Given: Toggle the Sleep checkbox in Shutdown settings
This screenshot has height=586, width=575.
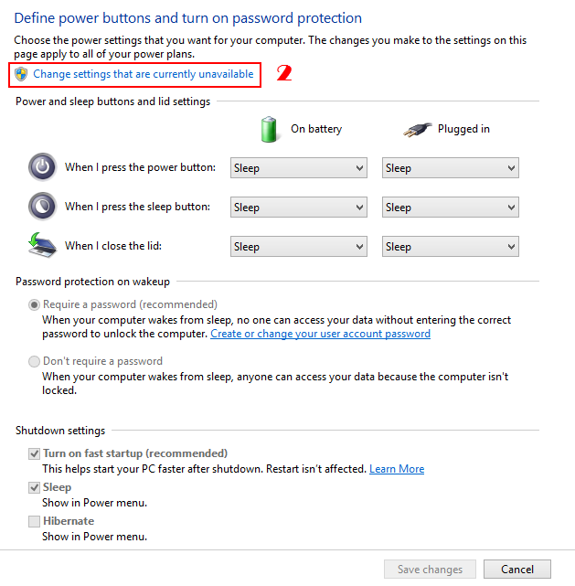Looking at the screenshot, I should (35, 488).
